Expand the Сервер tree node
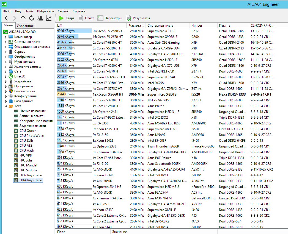 click(6, 52)
